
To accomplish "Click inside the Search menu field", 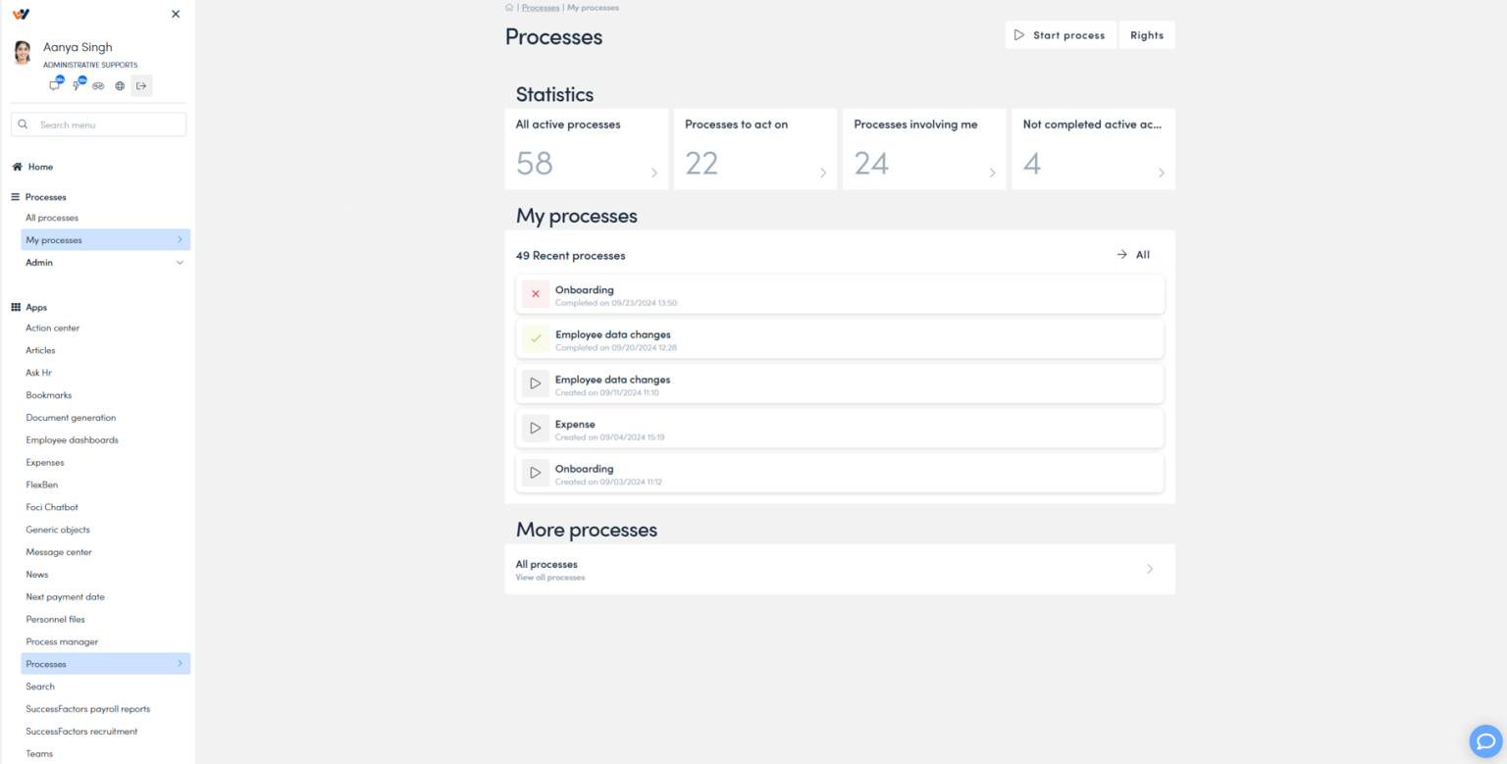I will pos(98,124).
